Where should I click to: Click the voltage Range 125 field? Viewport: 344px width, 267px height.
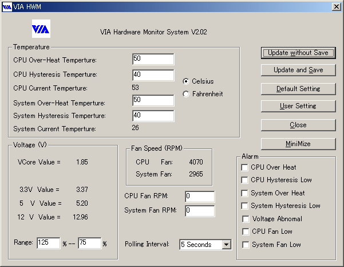pos(49,243)
